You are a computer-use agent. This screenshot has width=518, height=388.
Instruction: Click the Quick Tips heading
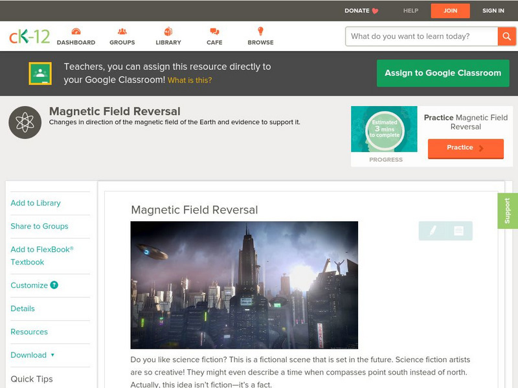click(x=32, y=379)
